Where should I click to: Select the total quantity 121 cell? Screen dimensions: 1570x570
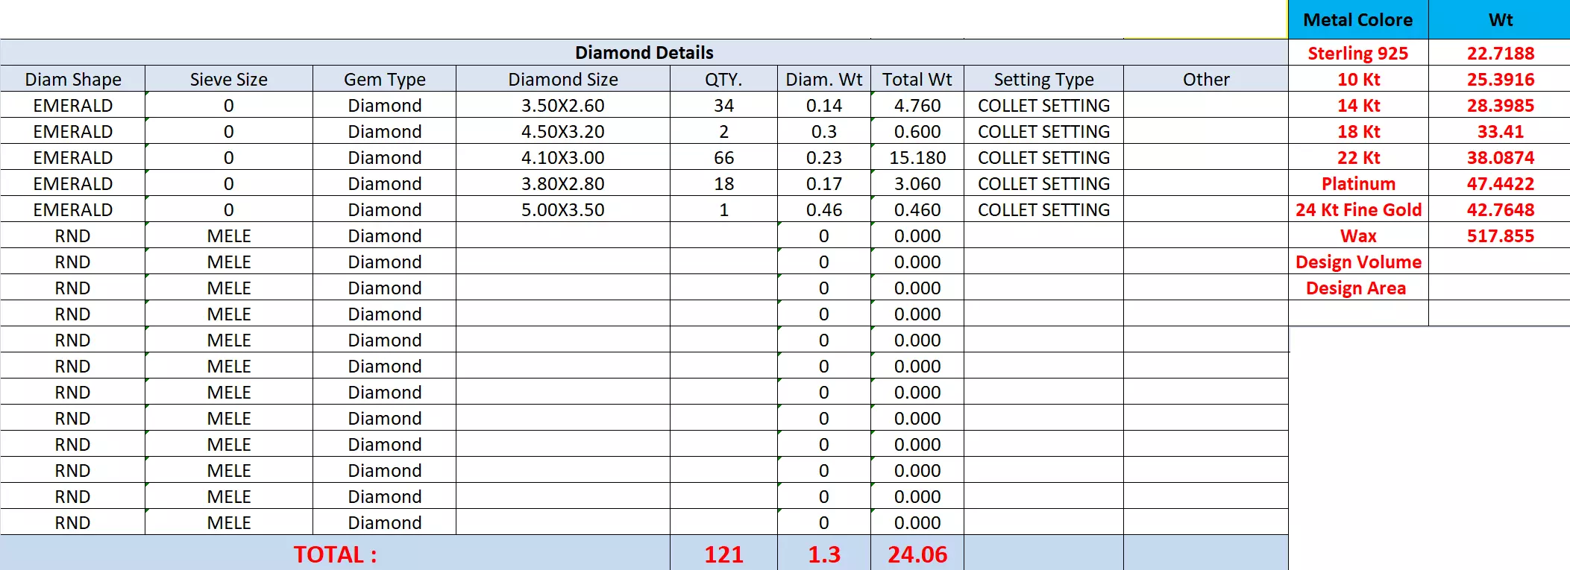pyautogui.click(x=723, y=554)
